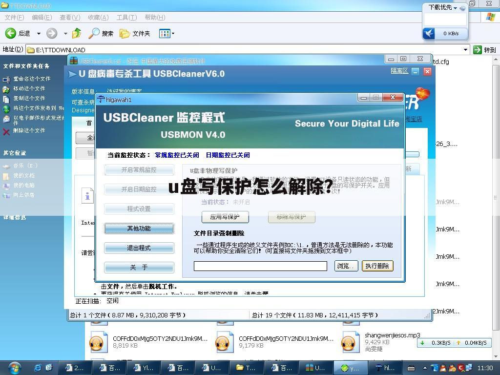The width and height of the screenshot is (500, 375).
Task: Click the email send task icon
Action: (6, 119)
